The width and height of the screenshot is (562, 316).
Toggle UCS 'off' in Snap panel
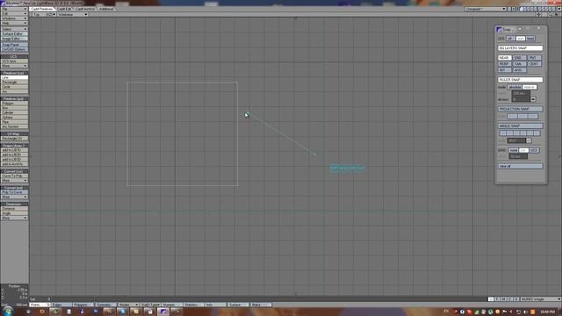tap(510, 39)
